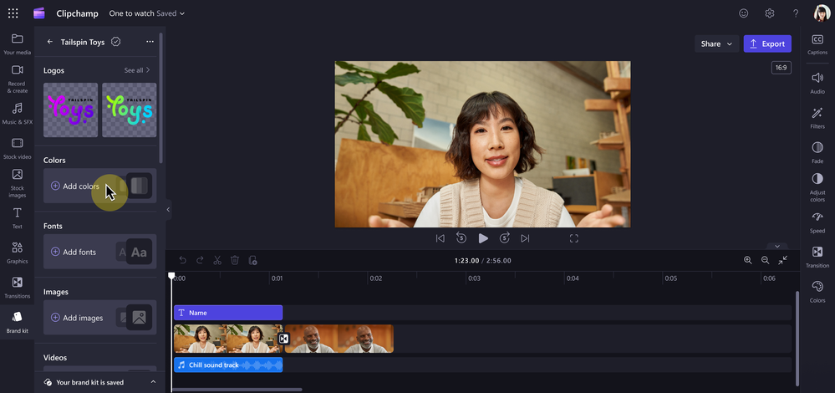Open the Share dropdown
Image resolution: width=835 pixels, height=393 pixels.
716,43
